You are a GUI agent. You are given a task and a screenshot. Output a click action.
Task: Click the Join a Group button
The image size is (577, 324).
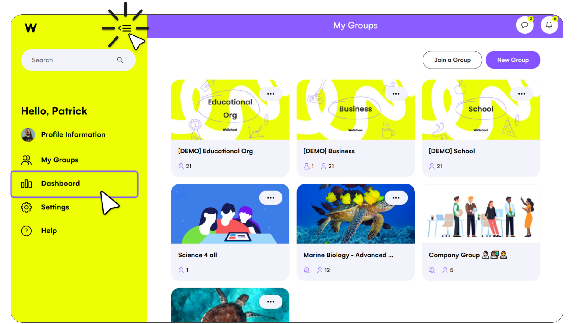pos(452,60)
